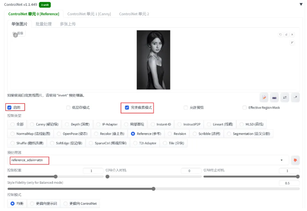Select MLSD (直线) control type
307x211 pixels.
click(x=252, y=124)
